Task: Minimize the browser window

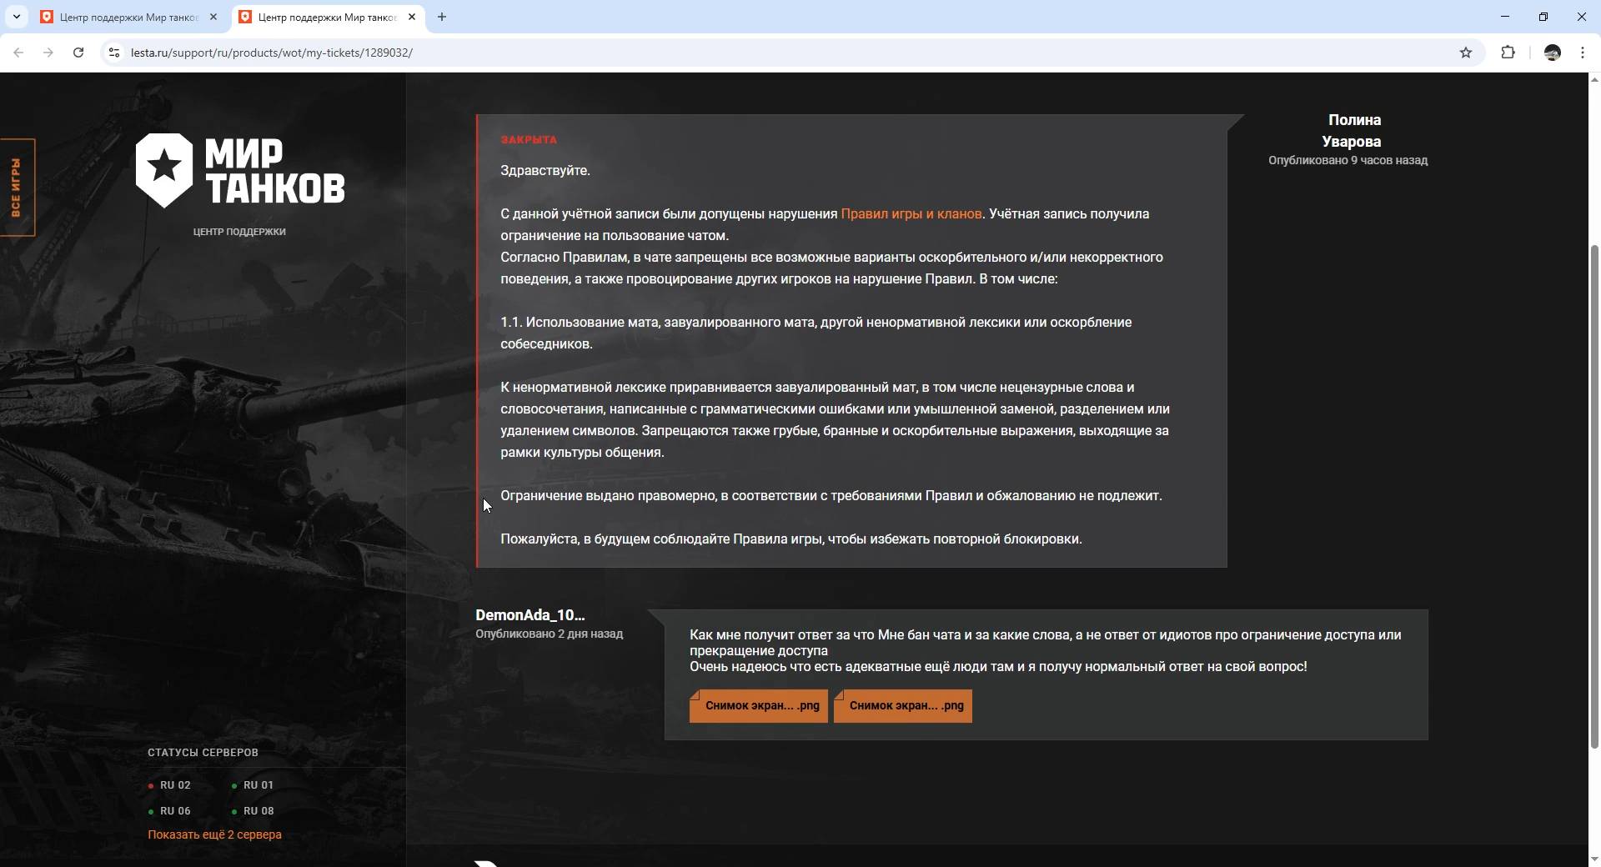Action: click(1505, 17)
